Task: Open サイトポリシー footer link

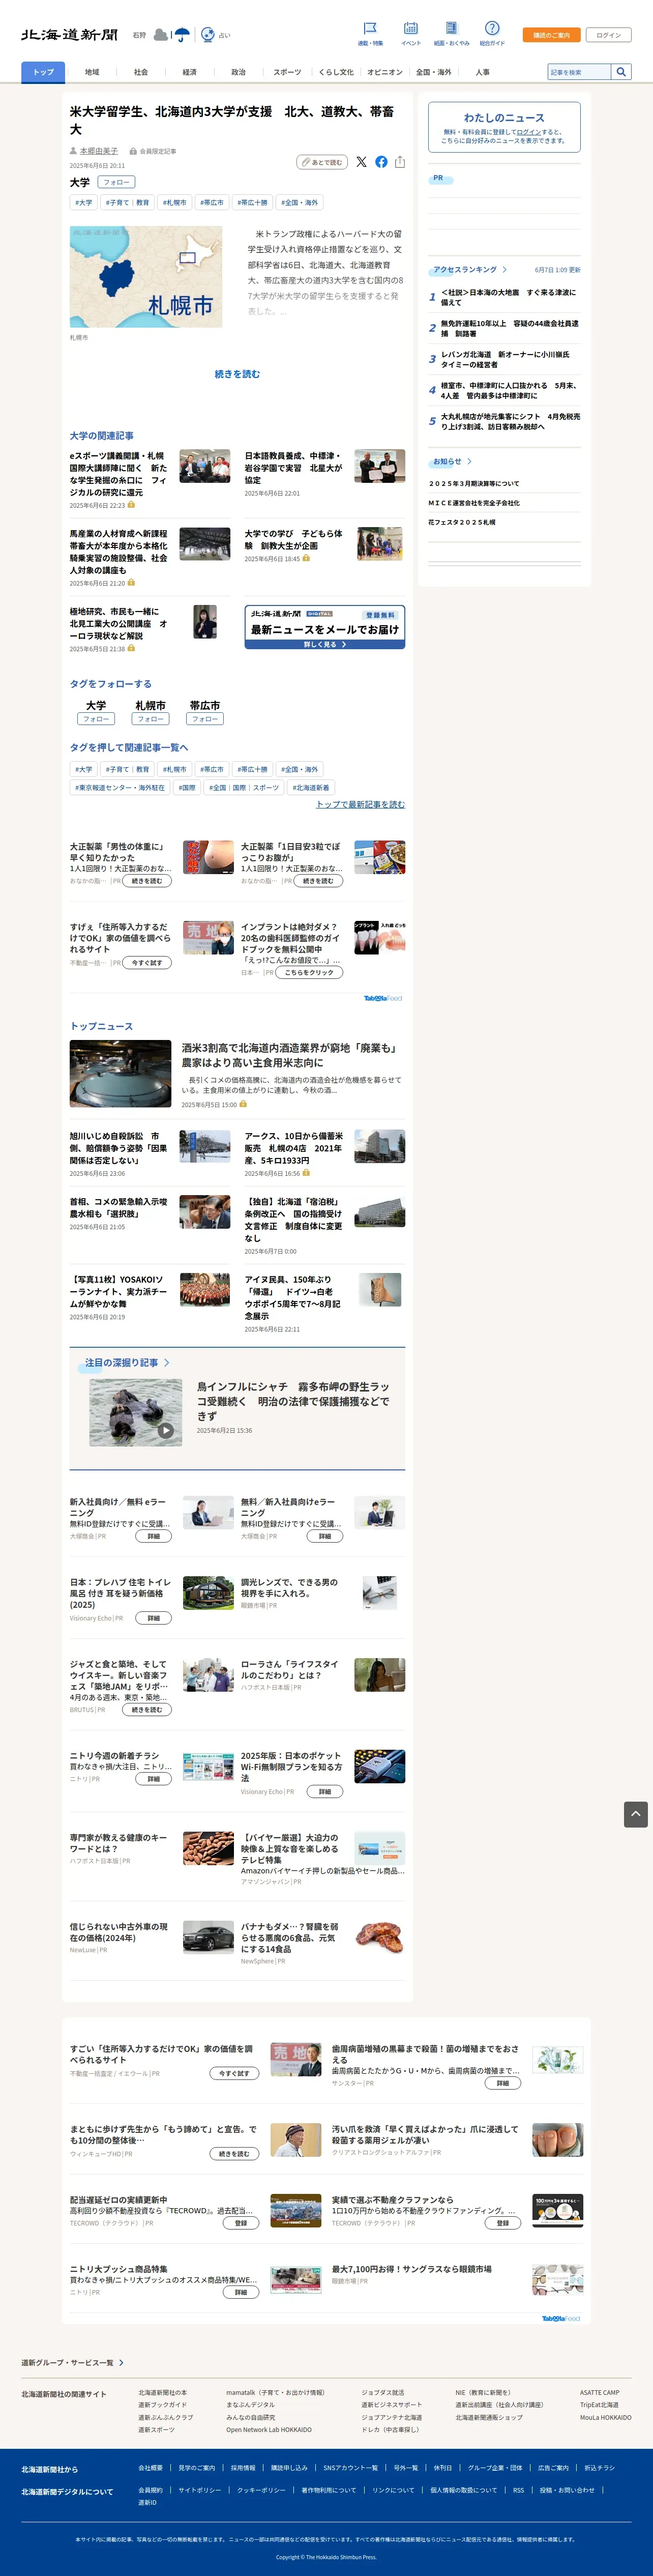Action: tap(200, 2490)
